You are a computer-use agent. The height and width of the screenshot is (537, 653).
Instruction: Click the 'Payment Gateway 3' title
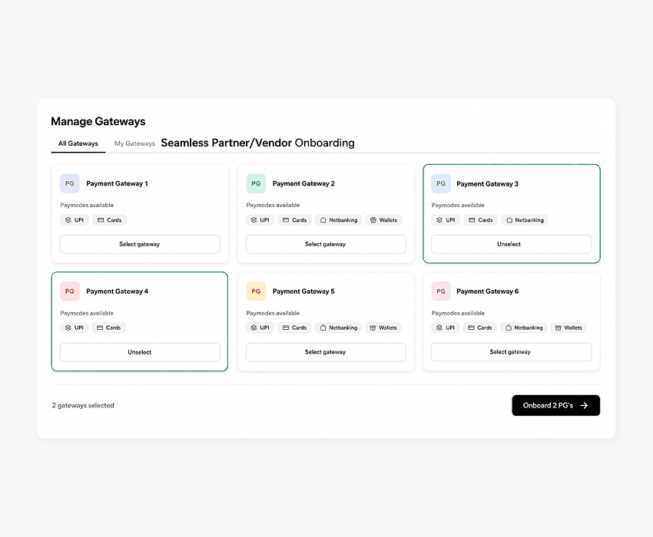tap(487, 184)
